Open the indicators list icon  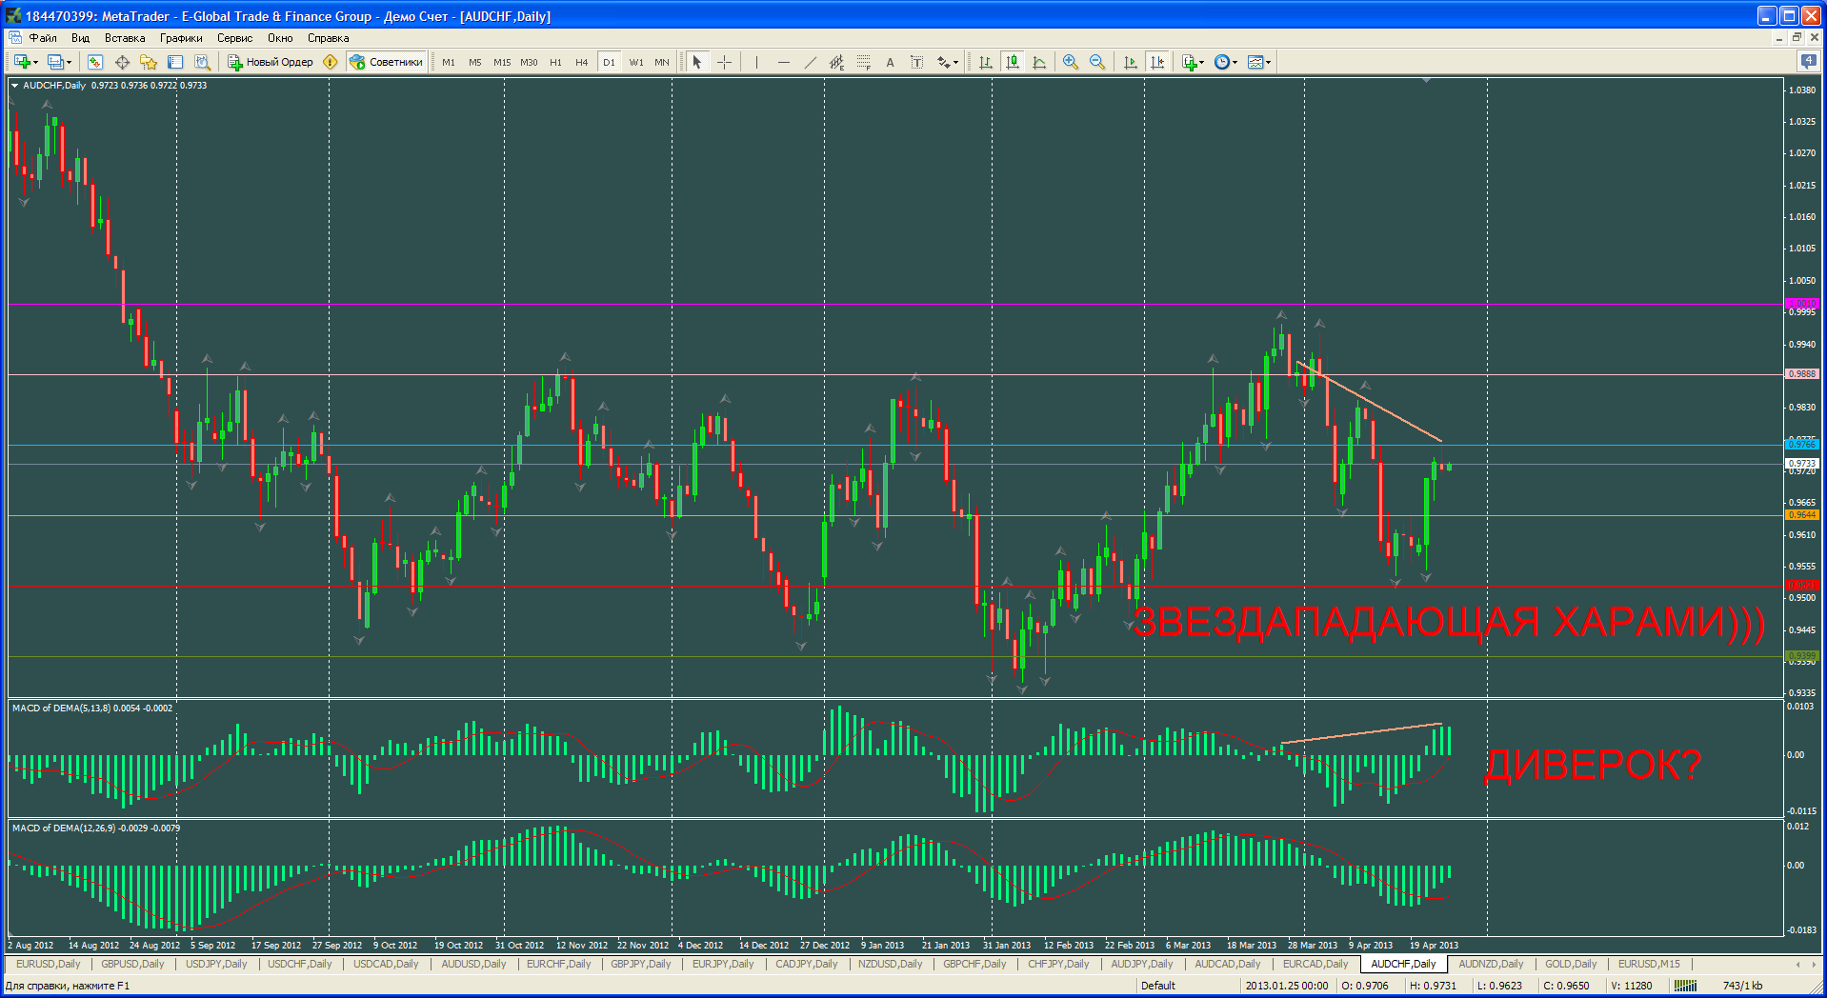coord(1189,62)
